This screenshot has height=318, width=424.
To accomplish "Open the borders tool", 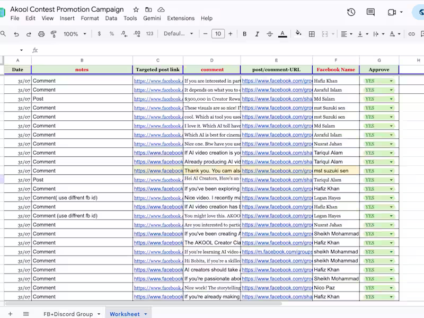I will 312,34.
